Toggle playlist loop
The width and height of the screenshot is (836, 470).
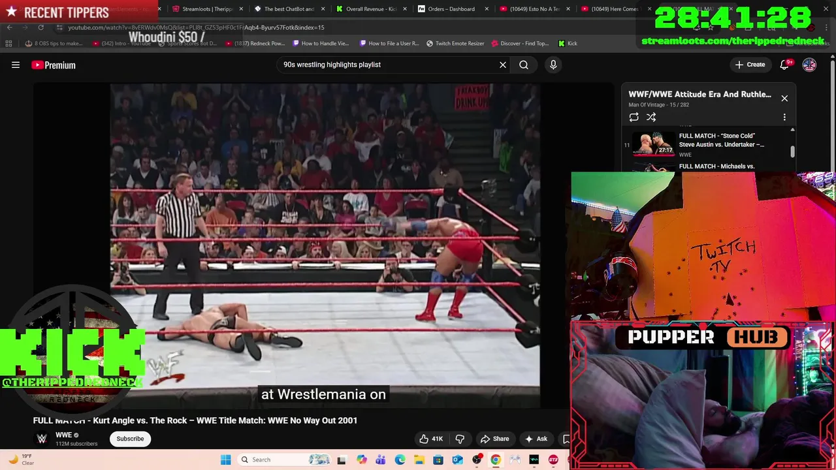click(x=634, y=117)
